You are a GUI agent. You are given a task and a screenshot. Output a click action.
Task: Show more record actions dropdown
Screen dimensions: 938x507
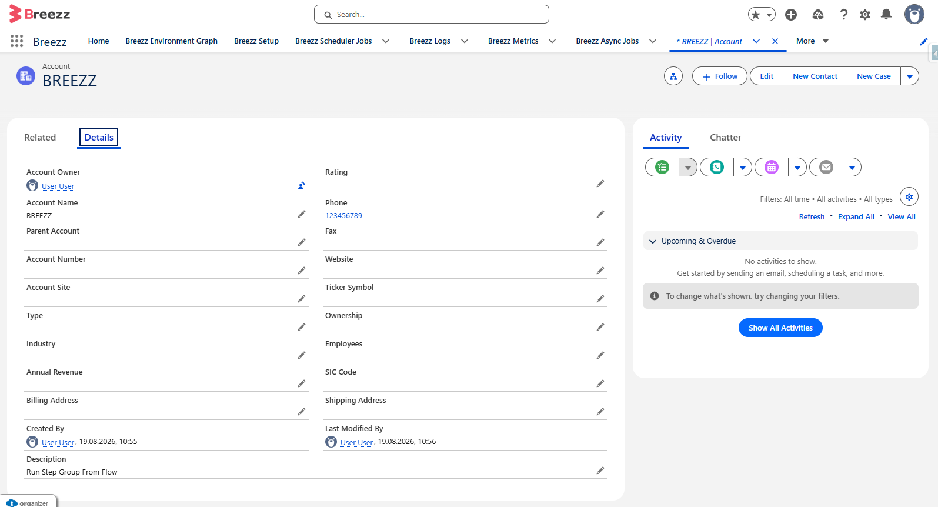tap(910, 76)
